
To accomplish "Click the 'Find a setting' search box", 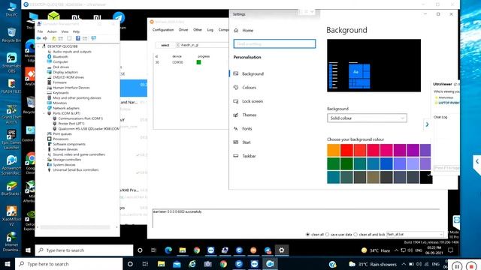I will pos(274,43).
